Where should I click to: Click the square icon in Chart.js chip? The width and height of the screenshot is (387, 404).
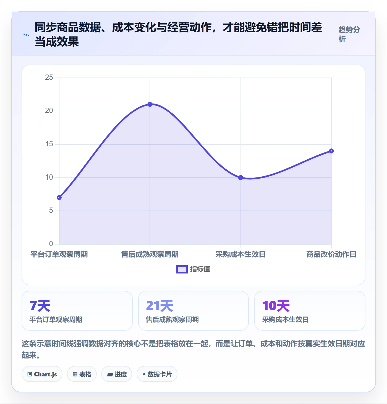pyautogui.click(x=30, y=374)
